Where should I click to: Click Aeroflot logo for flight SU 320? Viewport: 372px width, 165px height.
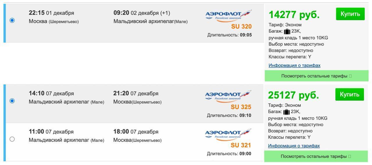coord(228,16)
